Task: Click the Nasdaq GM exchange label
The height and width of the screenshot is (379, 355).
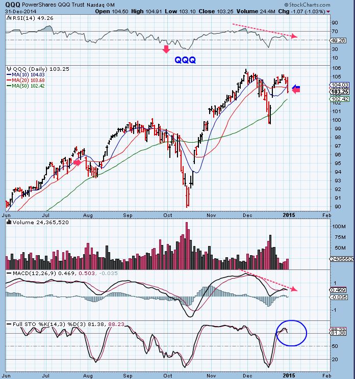Action: (100, 5)
